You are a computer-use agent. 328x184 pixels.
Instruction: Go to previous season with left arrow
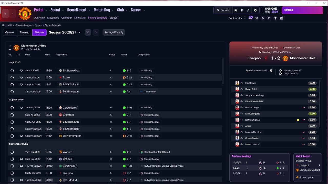click(x=88, y=32)
